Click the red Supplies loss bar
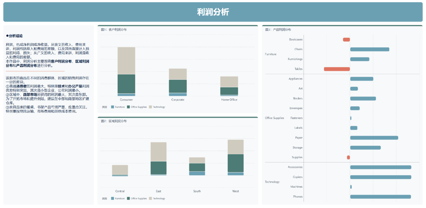This screenshot has height=208, width=426. click(x=349, y=157)
